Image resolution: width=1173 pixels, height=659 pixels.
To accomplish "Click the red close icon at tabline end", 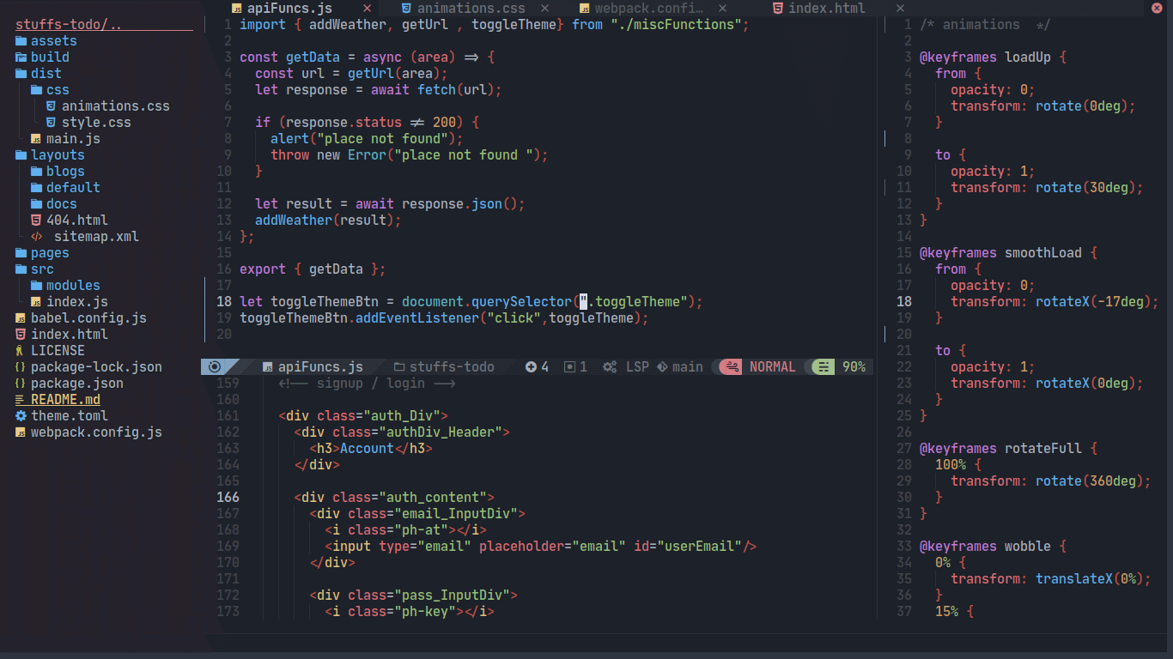I will point(1156,9).
